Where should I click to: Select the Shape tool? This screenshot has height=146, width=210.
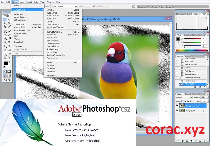9,50
